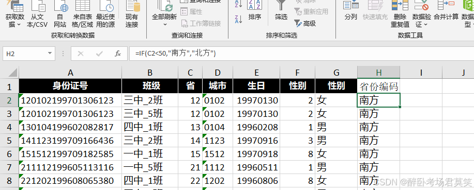474x190 pixels.
Task: Select the active cell H2 南方
Action: (379, 100)
